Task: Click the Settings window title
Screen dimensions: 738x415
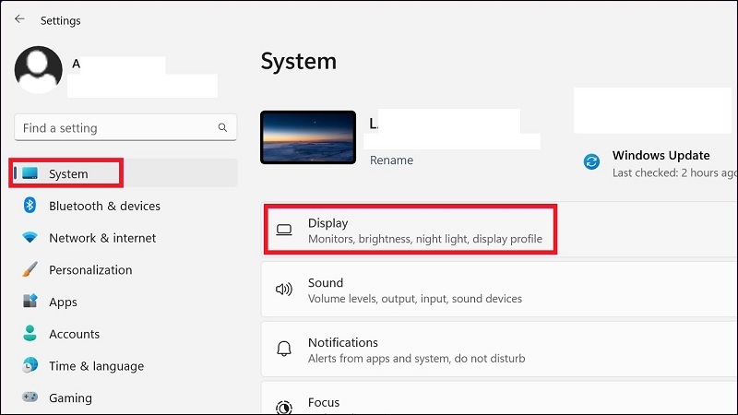Action: click(x=60, y=20)
